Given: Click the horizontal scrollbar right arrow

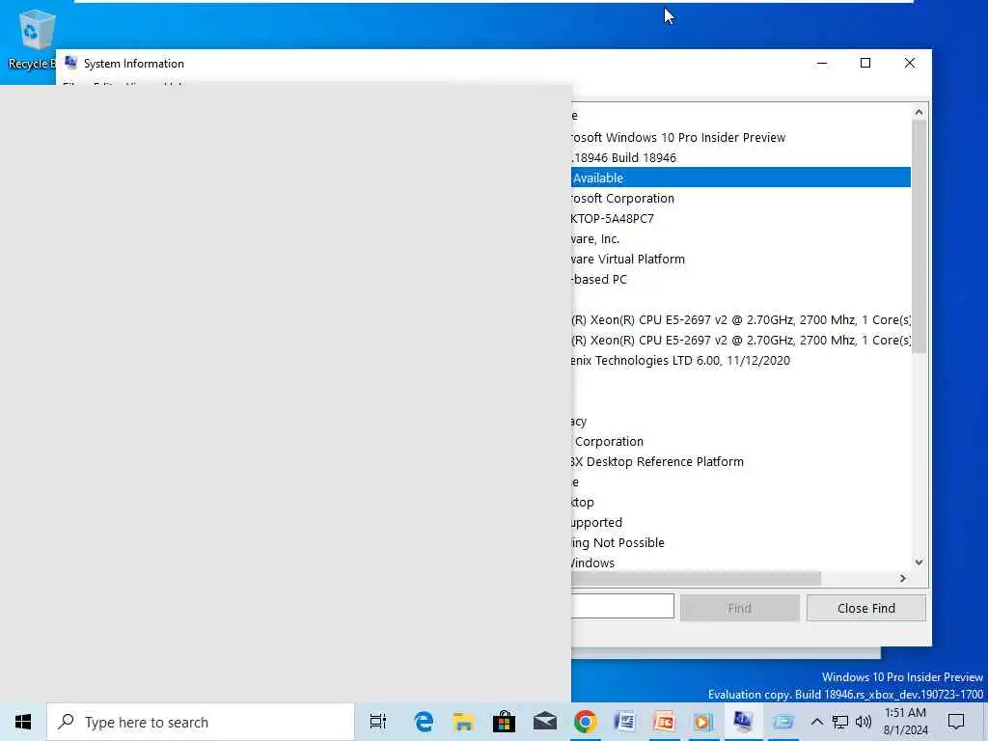Looking at the screenshot, I should click(x=903, y=578).
